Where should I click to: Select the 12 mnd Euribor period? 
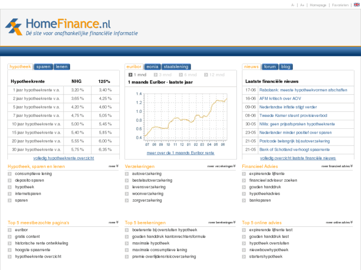pos(214,75)
